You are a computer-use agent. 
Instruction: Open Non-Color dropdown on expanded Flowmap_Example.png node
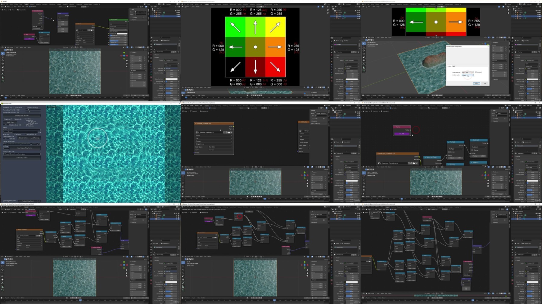[x=220, y=147]
